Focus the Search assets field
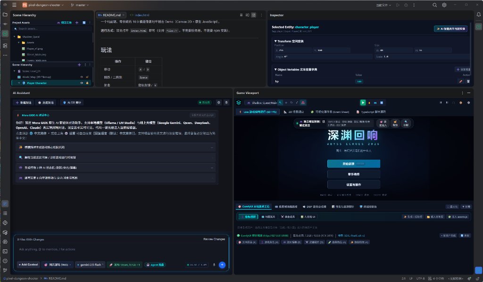The image size is (483, 282). tap(52, 29)
